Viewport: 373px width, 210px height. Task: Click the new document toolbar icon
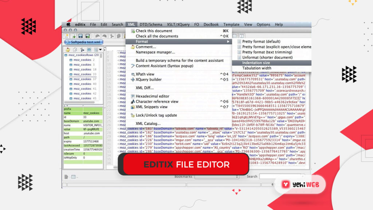pos(66,36)
